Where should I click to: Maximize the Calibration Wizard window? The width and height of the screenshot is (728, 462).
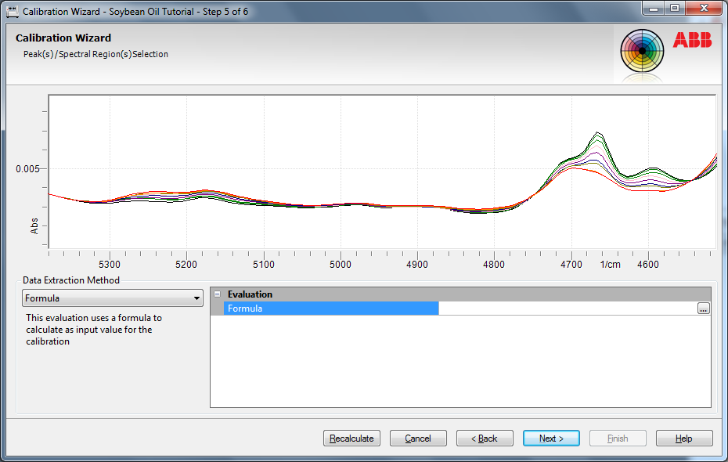[x=674, y=9]
